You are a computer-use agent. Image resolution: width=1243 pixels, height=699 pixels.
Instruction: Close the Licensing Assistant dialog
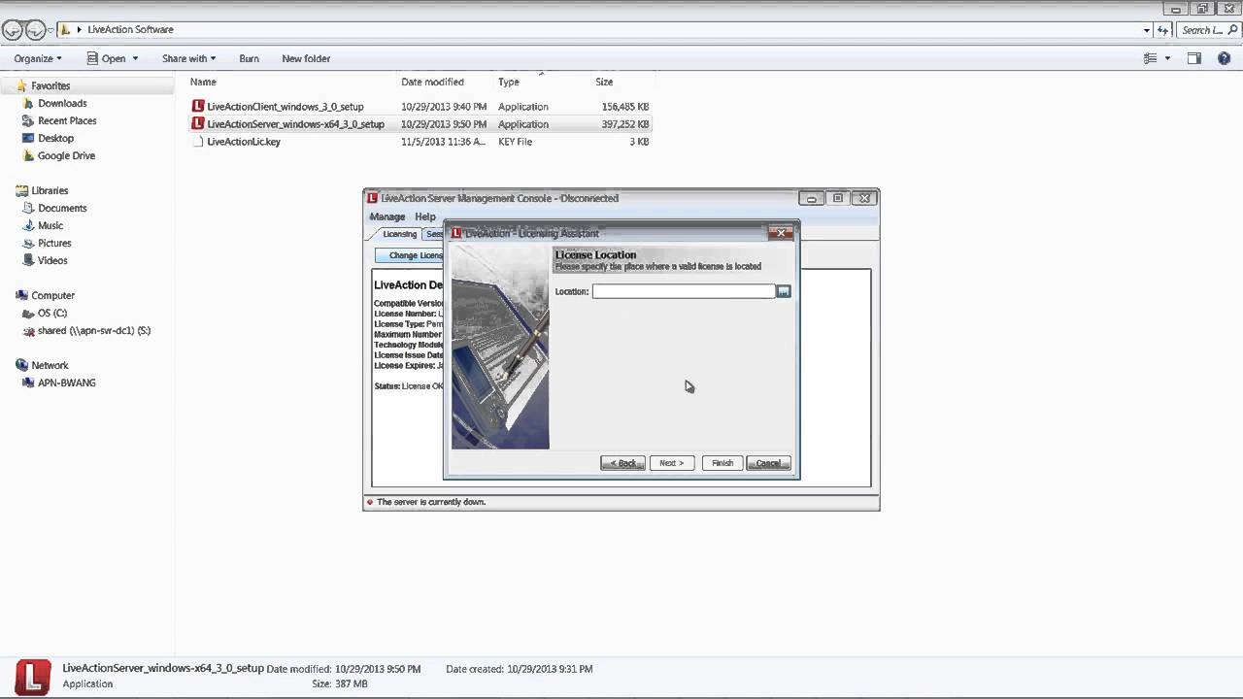coord(781,233)
